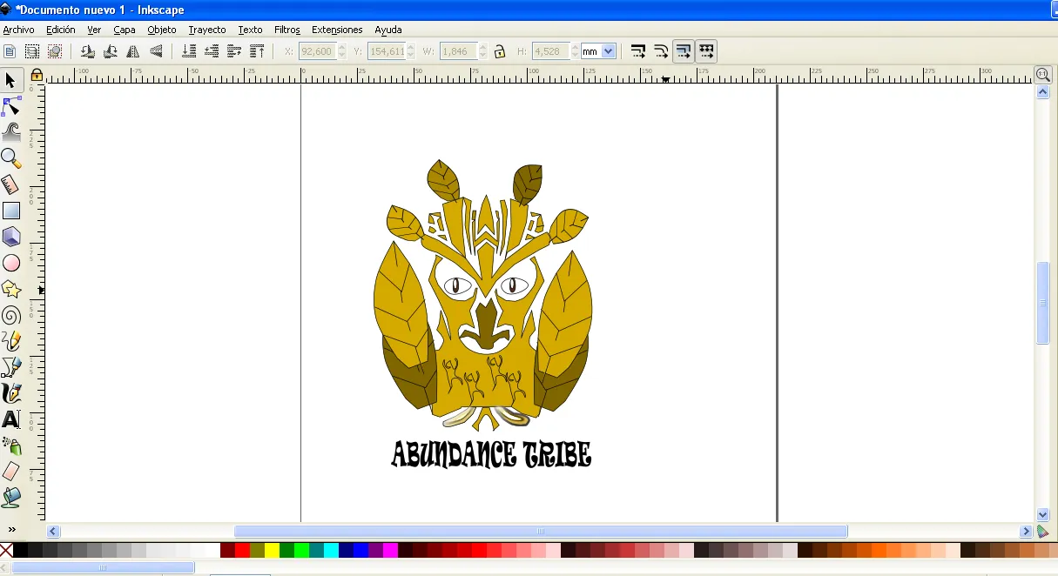Toggle the move patterns with object option
This screenshot has height=576, width=1058.
tap(706, 51)
